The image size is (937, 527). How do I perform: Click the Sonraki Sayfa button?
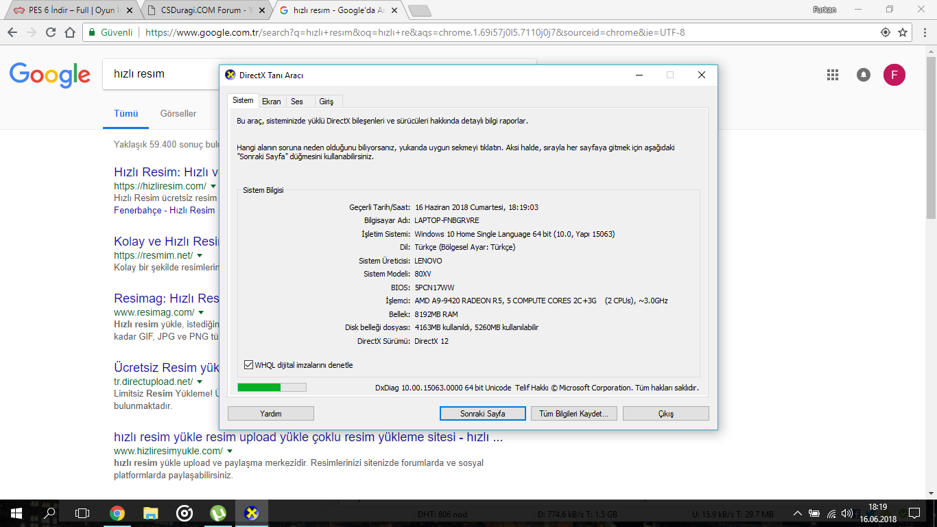pyautogui.click(x=483, y=414)
